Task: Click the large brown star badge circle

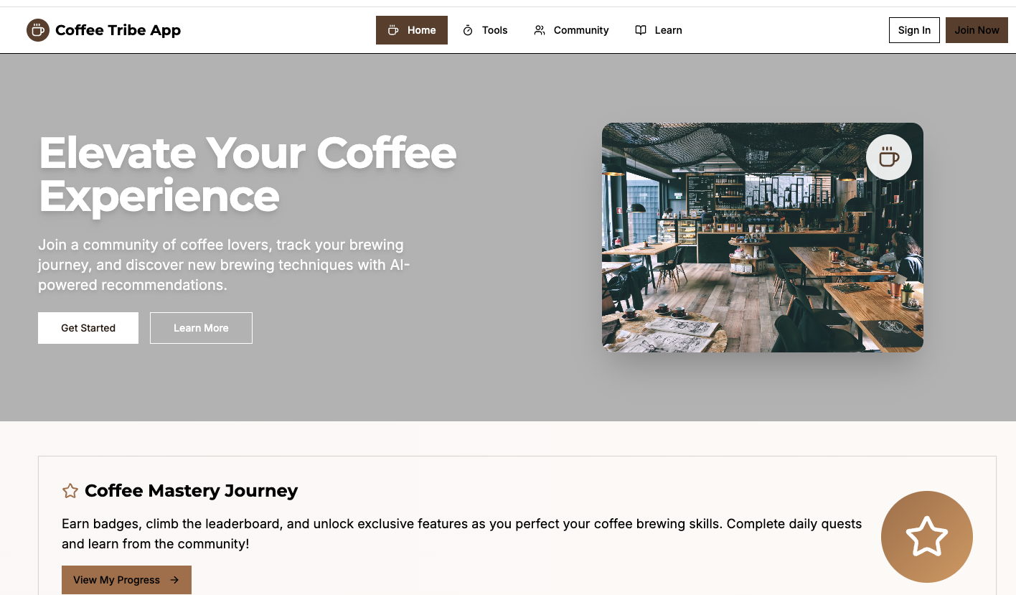Action: coord(927,537)
